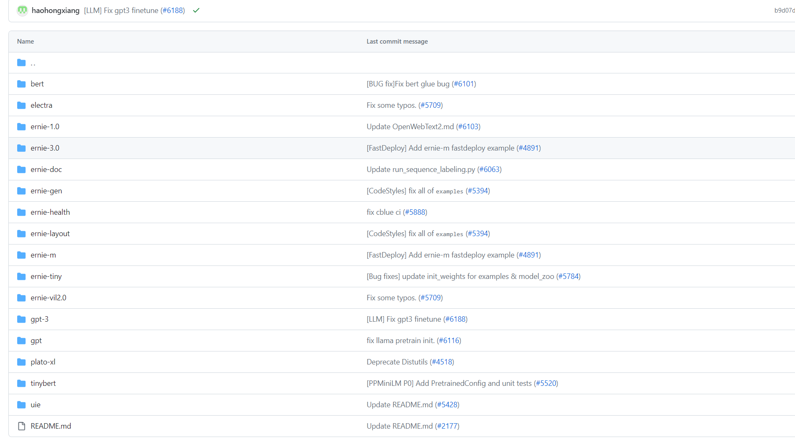Click the ernie-layout folder icon
The width and height of the screenshot is (795, 445).
click(21, 234)
